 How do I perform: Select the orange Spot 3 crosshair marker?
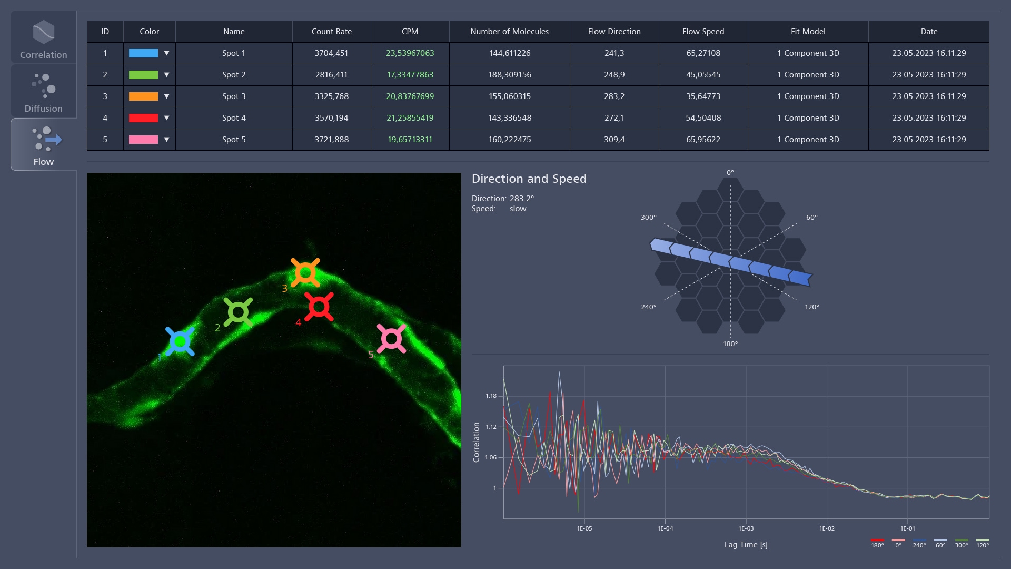pyautogui.click(x=305, y=272)
